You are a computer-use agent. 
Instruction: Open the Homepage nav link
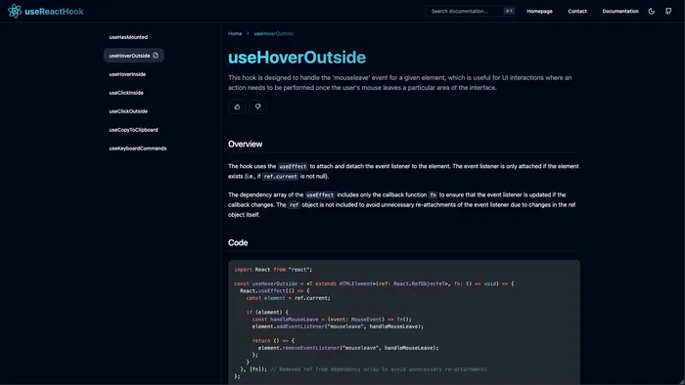point(539,12)
